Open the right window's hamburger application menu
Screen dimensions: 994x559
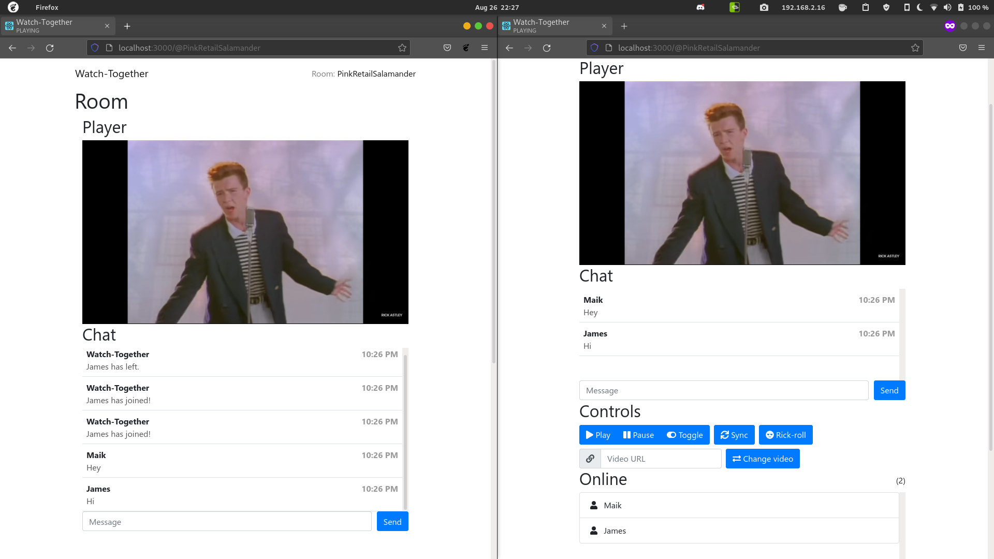click(982, 48)
